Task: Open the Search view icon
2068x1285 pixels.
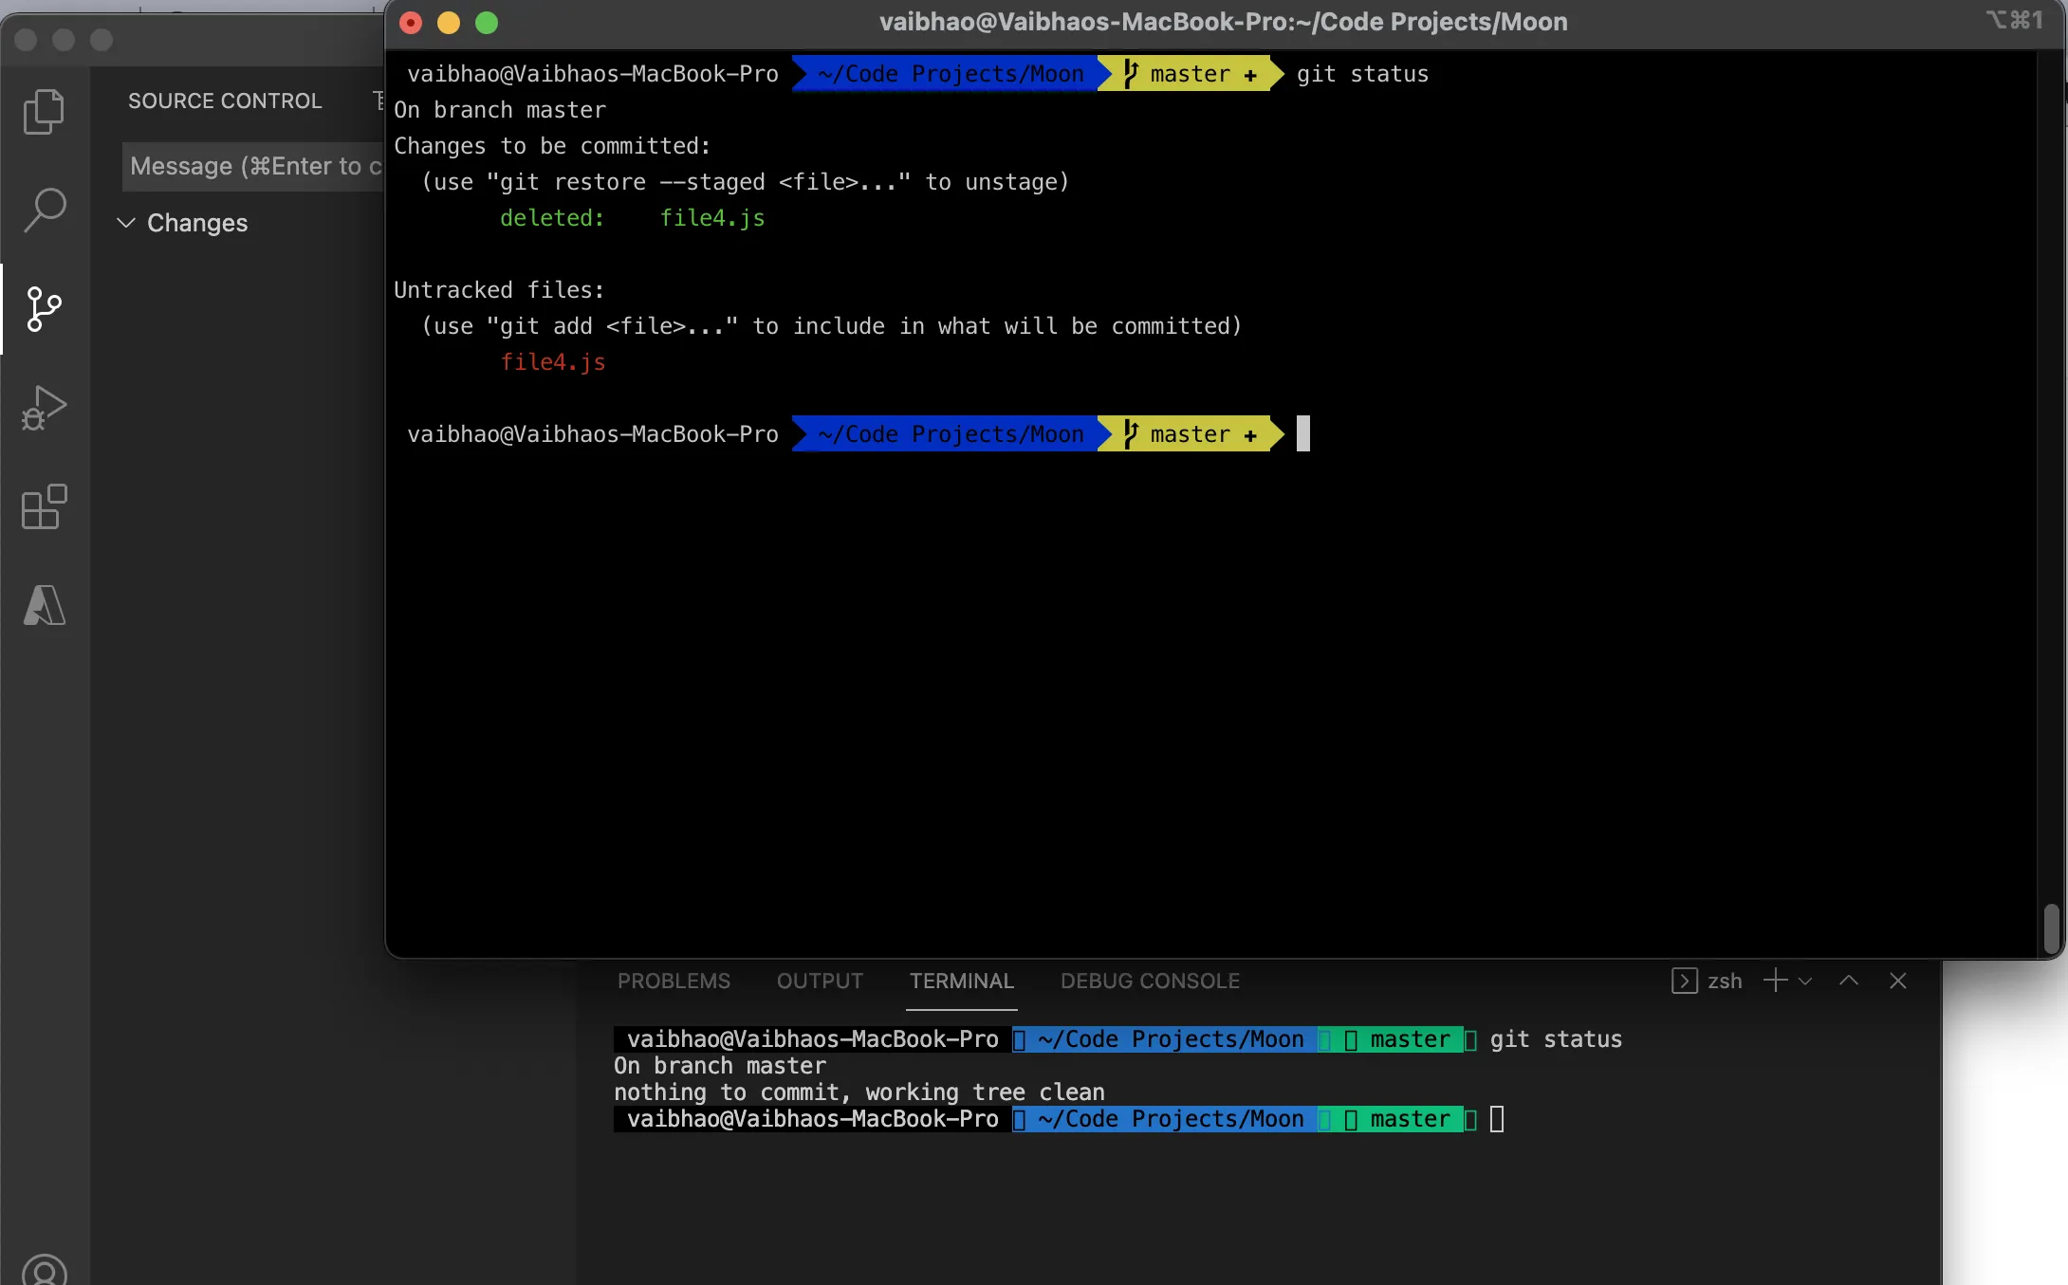Action: point(44,210)
